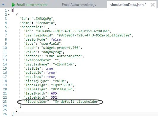Click the "widget.property700" xpath value
This screenshot has height=117, width=158.
pyautogui.click(x=61, y=48)
